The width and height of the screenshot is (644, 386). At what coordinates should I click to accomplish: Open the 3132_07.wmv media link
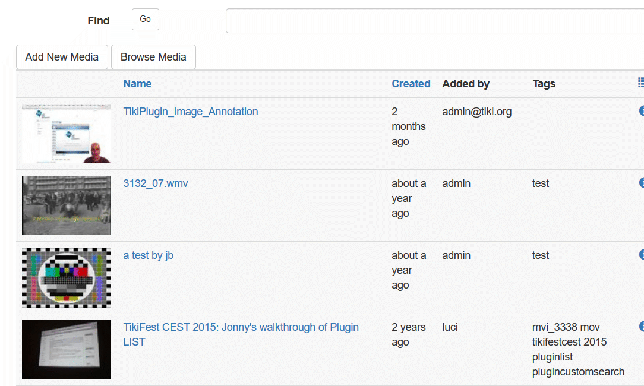pyautogui.click(x=156, y=183)
